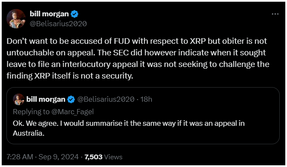The height and width of the screenshot is (167, 287).
Task: Click the small avatar in quoted post
Action: [18, 99]
